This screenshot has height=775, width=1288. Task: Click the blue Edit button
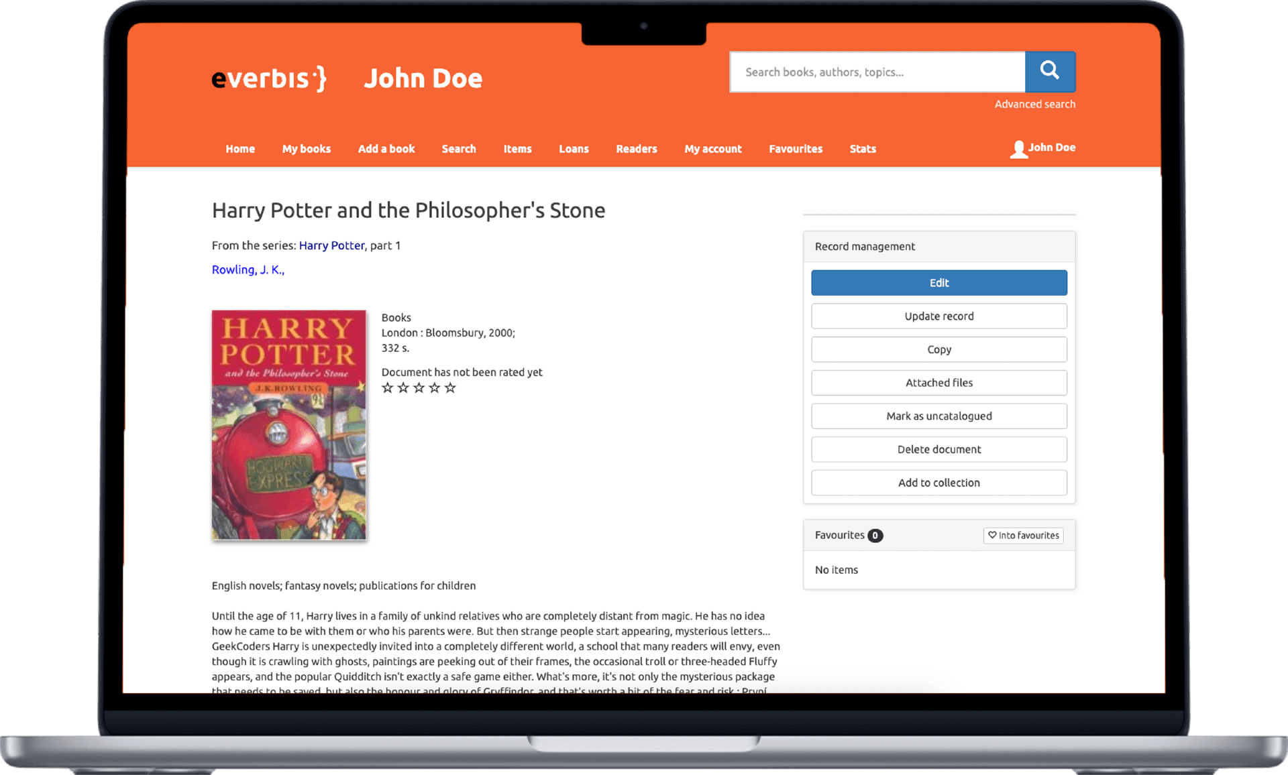939,283
